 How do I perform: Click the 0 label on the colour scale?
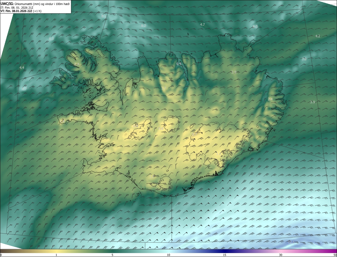pos(1,255)
